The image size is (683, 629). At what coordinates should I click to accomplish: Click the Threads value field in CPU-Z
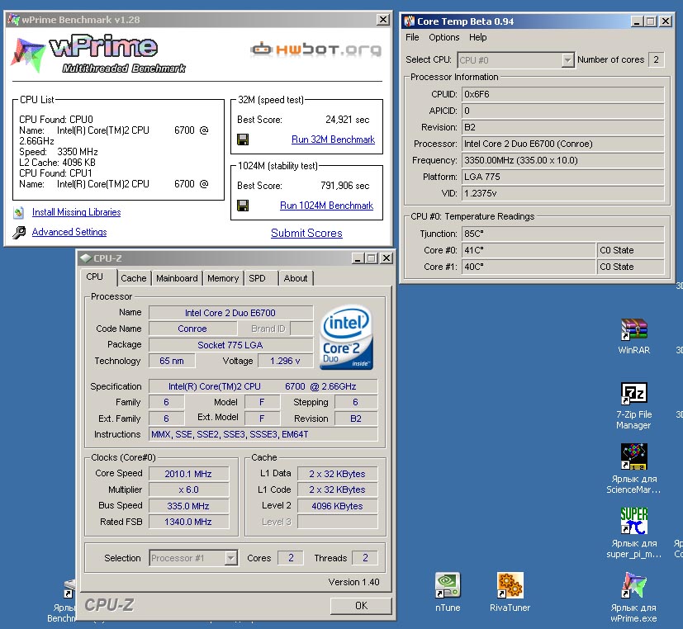click(x=365, y=558)
